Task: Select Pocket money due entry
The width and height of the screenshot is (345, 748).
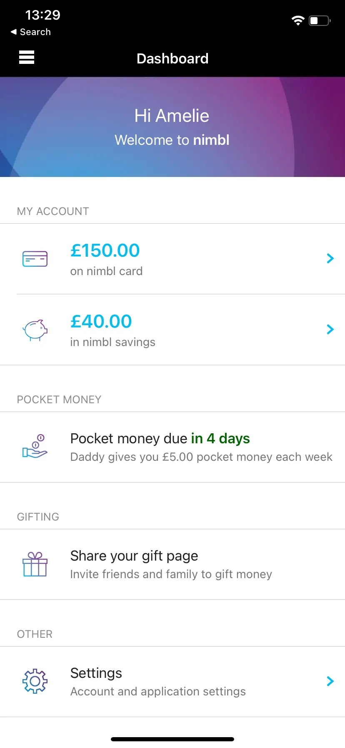Action: click(160, 439)
